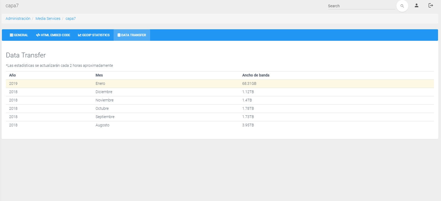
Task: Click the 1.78TB bandwidth value for Octubre
Action: [x=248, y=108]
